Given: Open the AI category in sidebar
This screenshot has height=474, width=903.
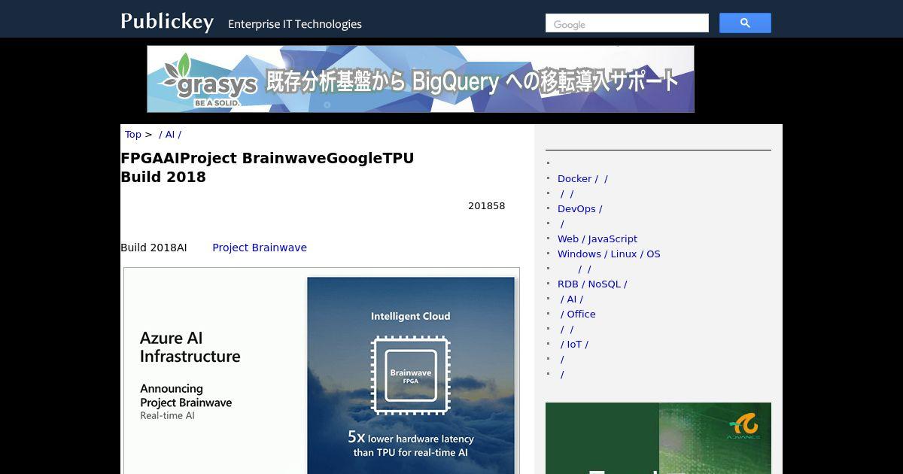Looking at the screenshot, I should (571, 299).
